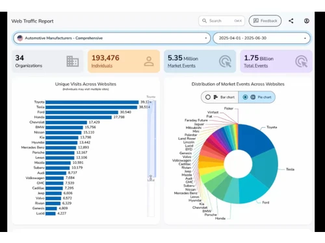This screenshot has width=325, height=243.
Task: Click the Kia label in the bar chart
Action: (x=42, y=137)
